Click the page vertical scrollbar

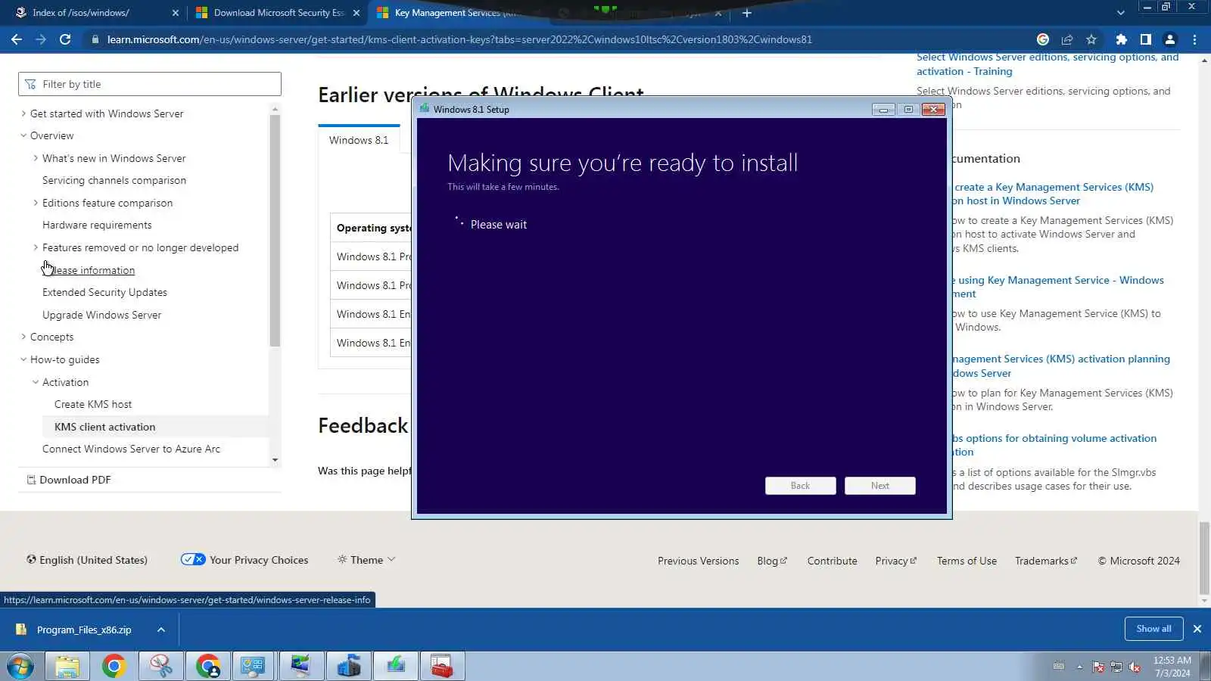[x=1204, y=560]
